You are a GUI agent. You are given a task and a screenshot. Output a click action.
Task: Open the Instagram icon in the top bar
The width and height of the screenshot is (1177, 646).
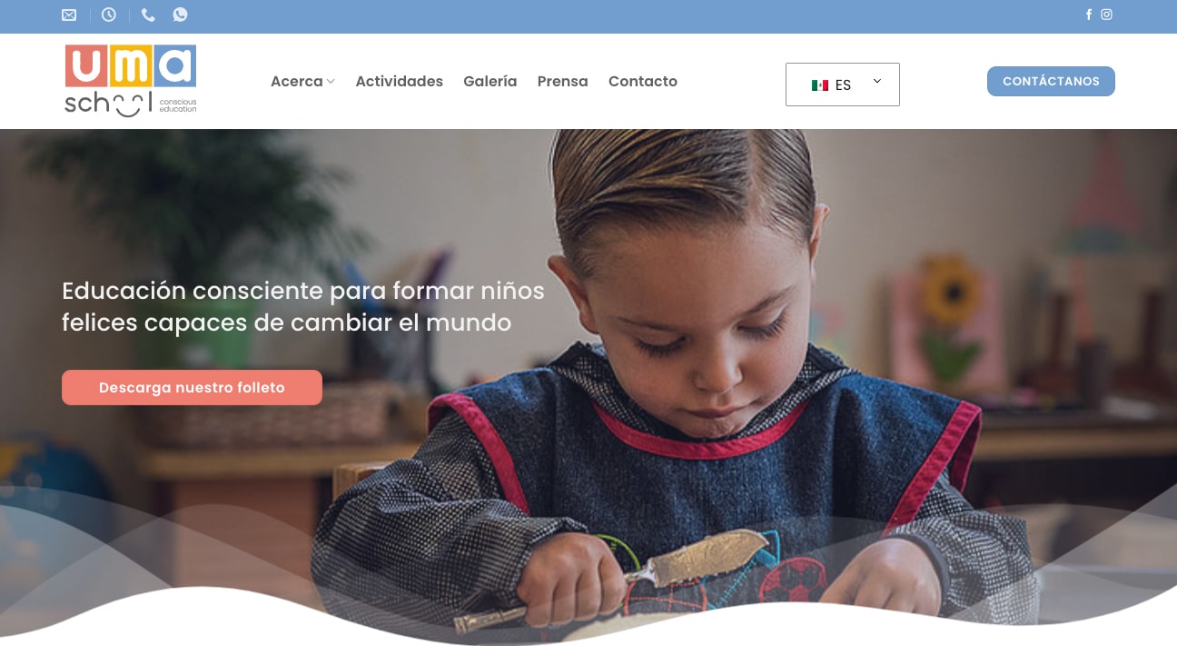pos(1106,15)
